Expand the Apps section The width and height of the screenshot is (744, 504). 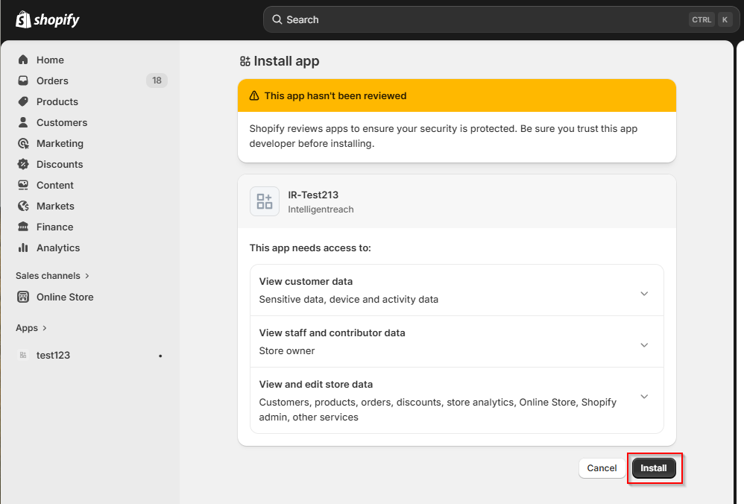31,328
